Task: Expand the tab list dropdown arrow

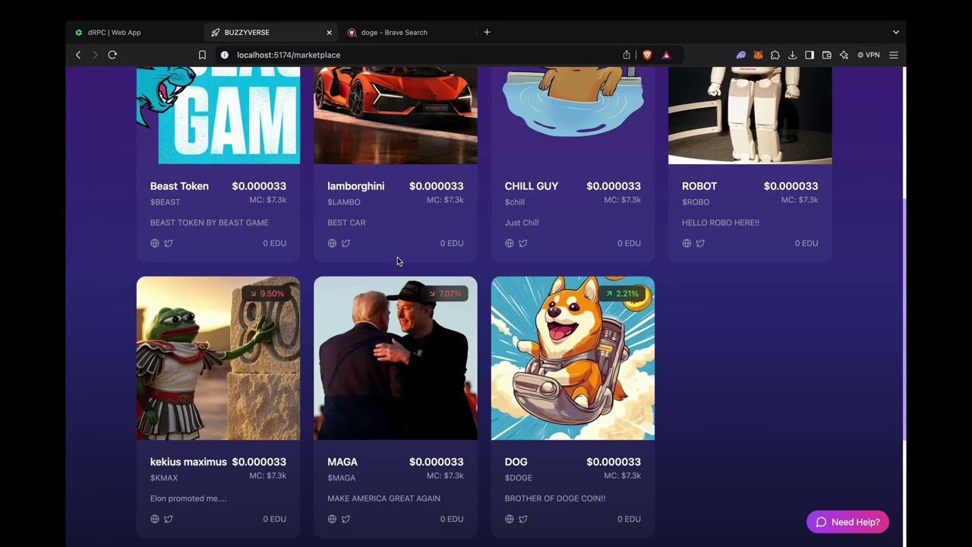Action: [896, 32]
